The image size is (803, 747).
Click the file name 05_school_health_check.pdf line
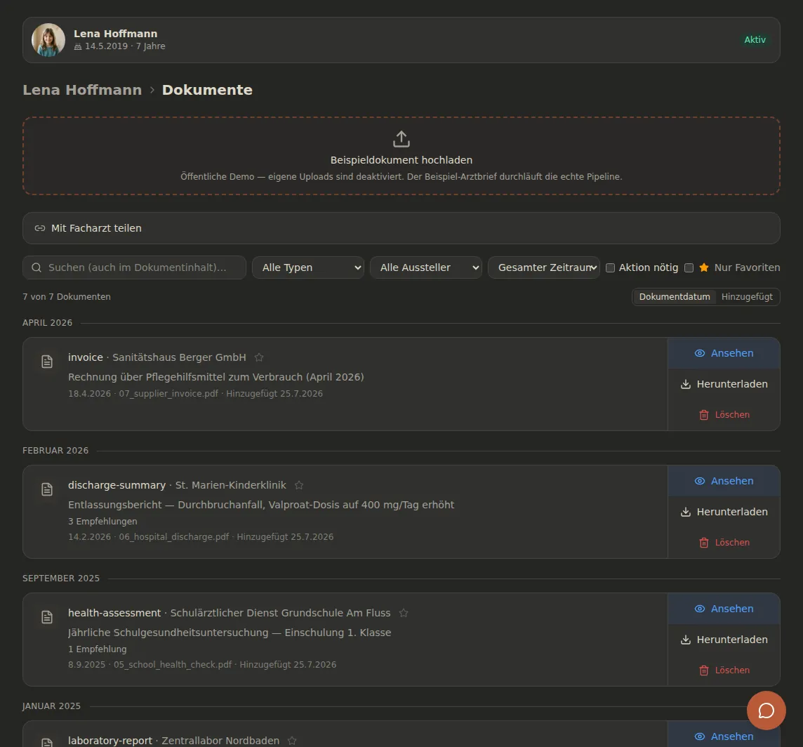pos(202,665)
